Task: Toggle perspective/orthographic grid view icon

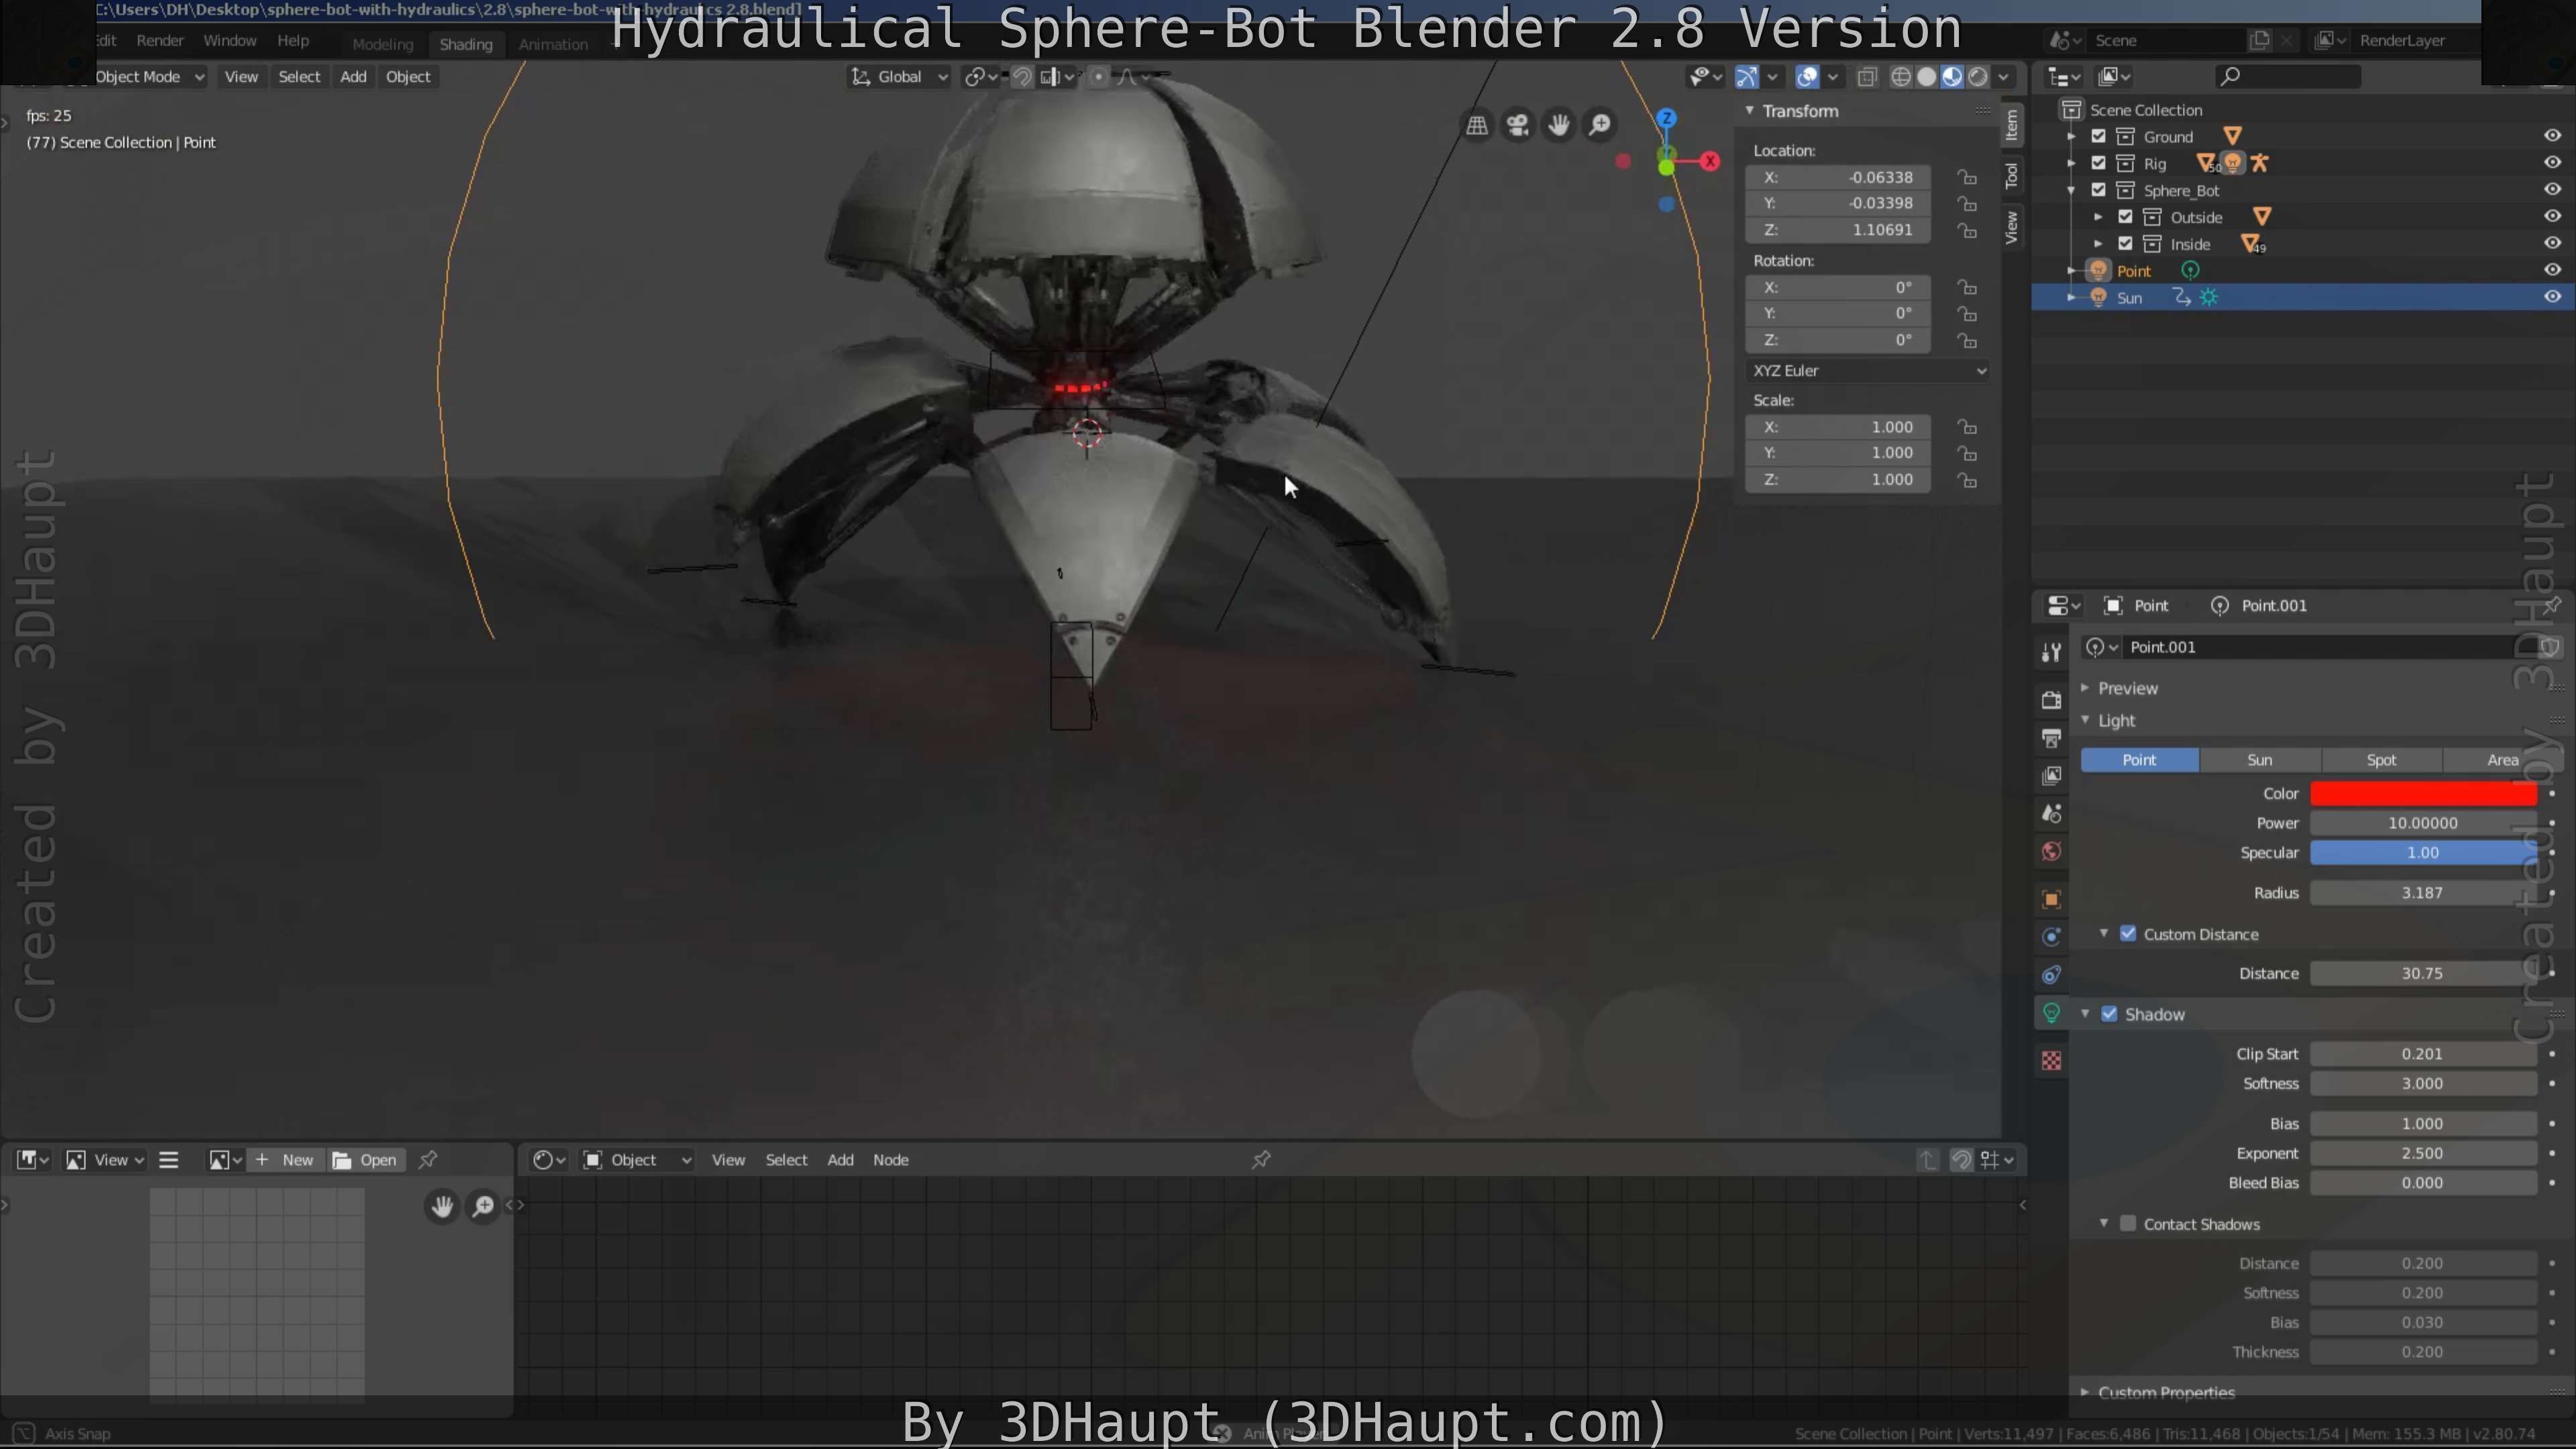Action: 1476,125
